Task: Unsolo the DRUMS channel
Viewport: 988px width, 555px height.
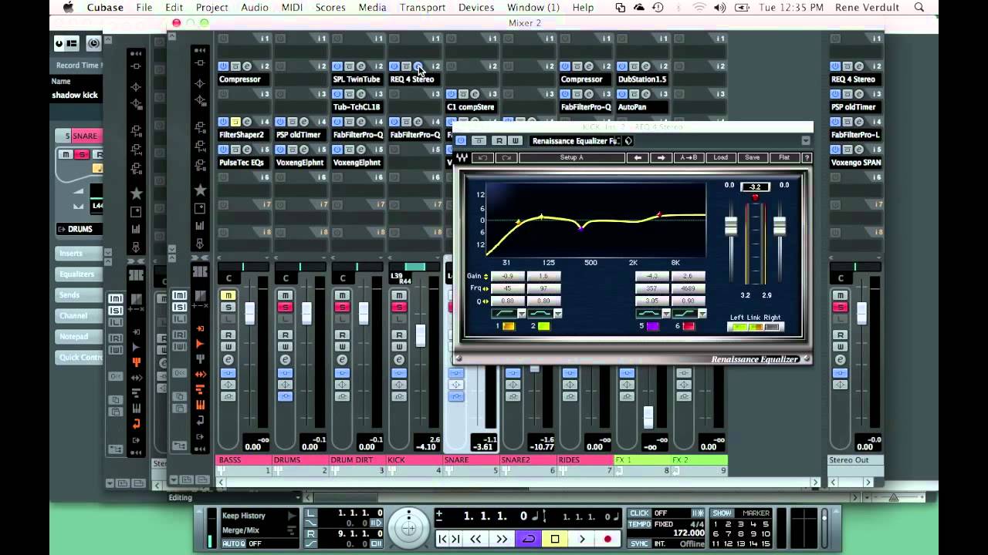Action: [285, 308]
